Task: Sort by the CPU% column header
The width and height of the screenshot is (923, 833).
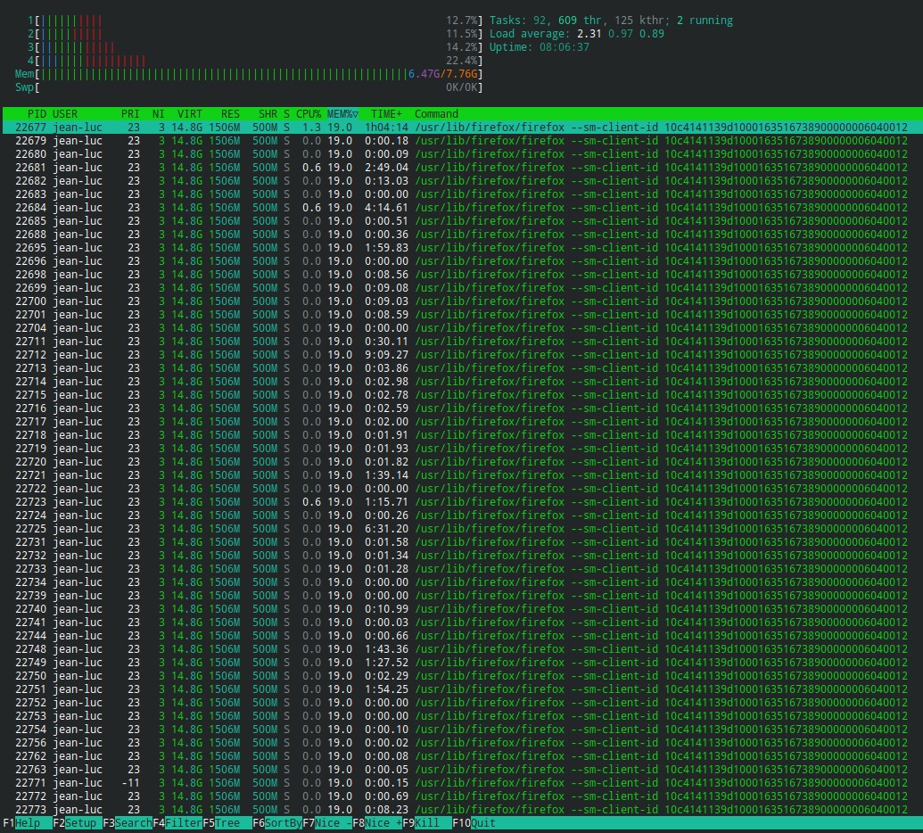Action: [309, 113]
